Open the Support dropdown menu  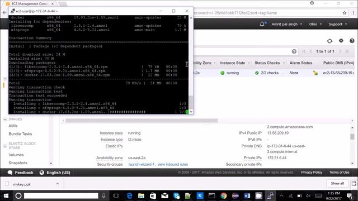click(338, 24)
